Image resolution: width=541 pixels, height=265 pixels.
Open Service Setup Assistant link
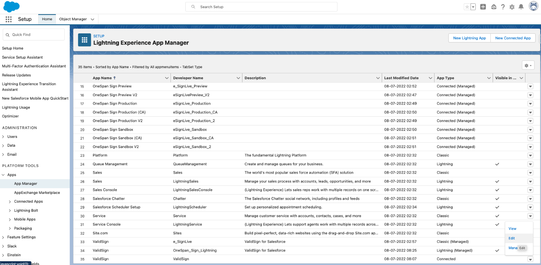[22, 57]
